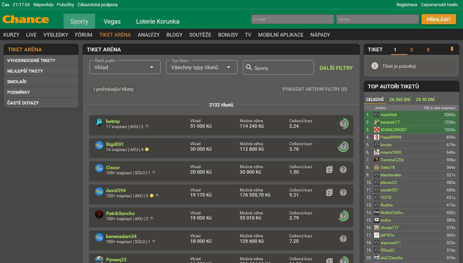Open Bqpl001 ticket progress circle icon
This screenshot has height=263, width=463.
343,147
